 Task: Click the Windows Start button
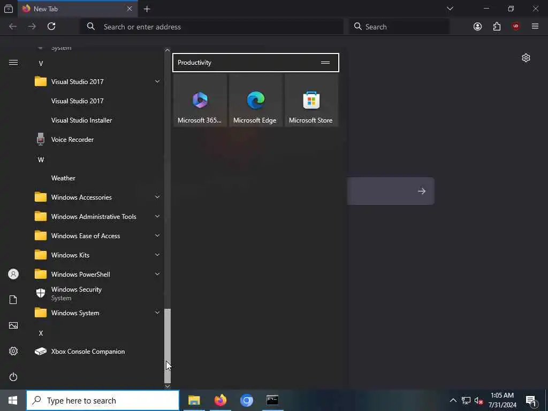[x=13, y=400]
